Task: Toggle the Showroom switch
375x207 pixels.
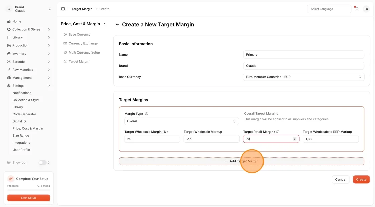Action: pyautogui.click(x=42, y=162)
